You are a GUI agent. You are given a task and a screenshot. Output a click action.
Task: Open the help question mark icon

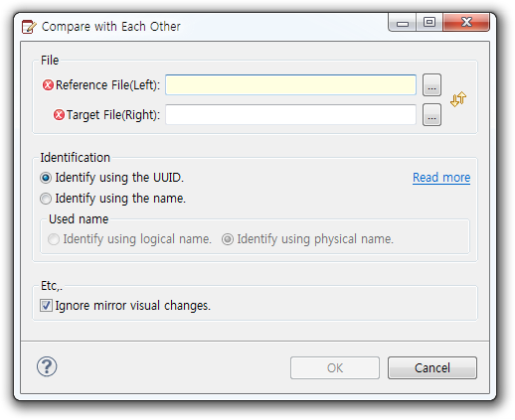47,366
